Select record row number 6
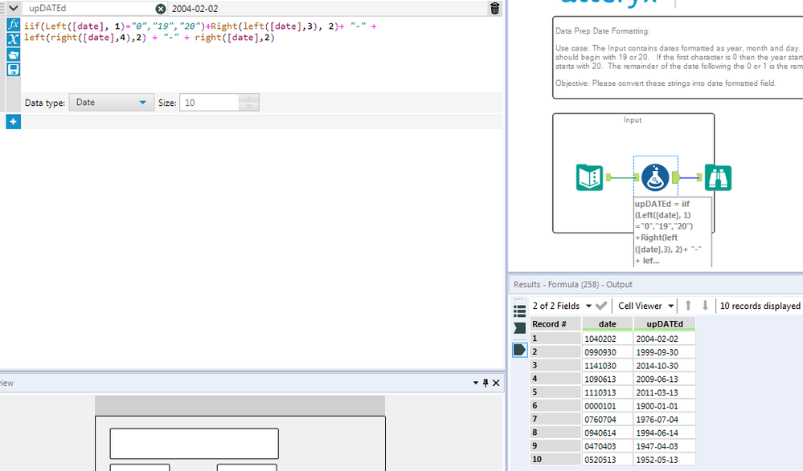The height and width of the screenshot is (471, 803). click(555, 405)
